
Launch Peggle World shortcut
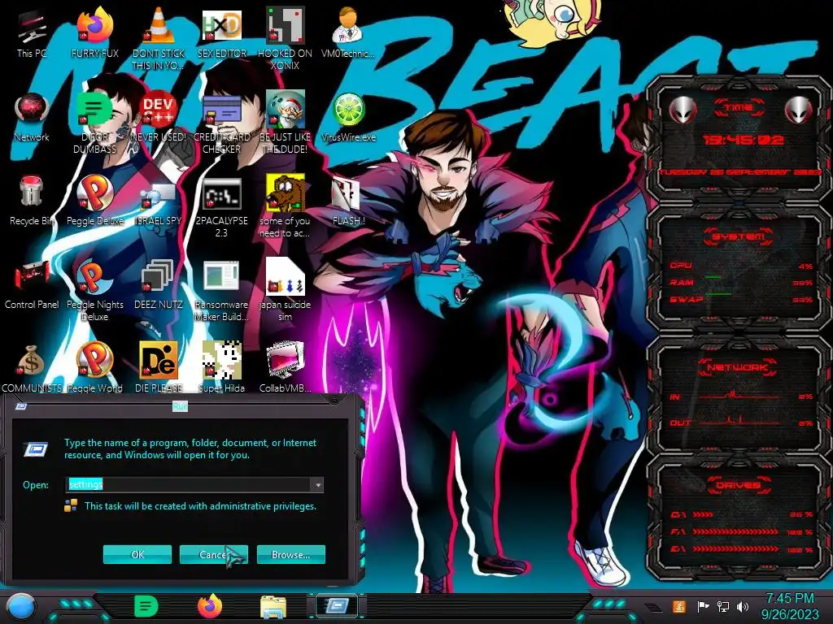[94, 368]
